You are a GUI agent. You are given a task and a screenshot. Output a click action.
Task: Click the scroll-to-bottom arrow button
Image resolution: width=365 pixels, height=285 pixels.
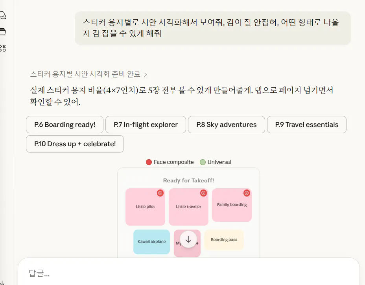(x=188, y=239)
